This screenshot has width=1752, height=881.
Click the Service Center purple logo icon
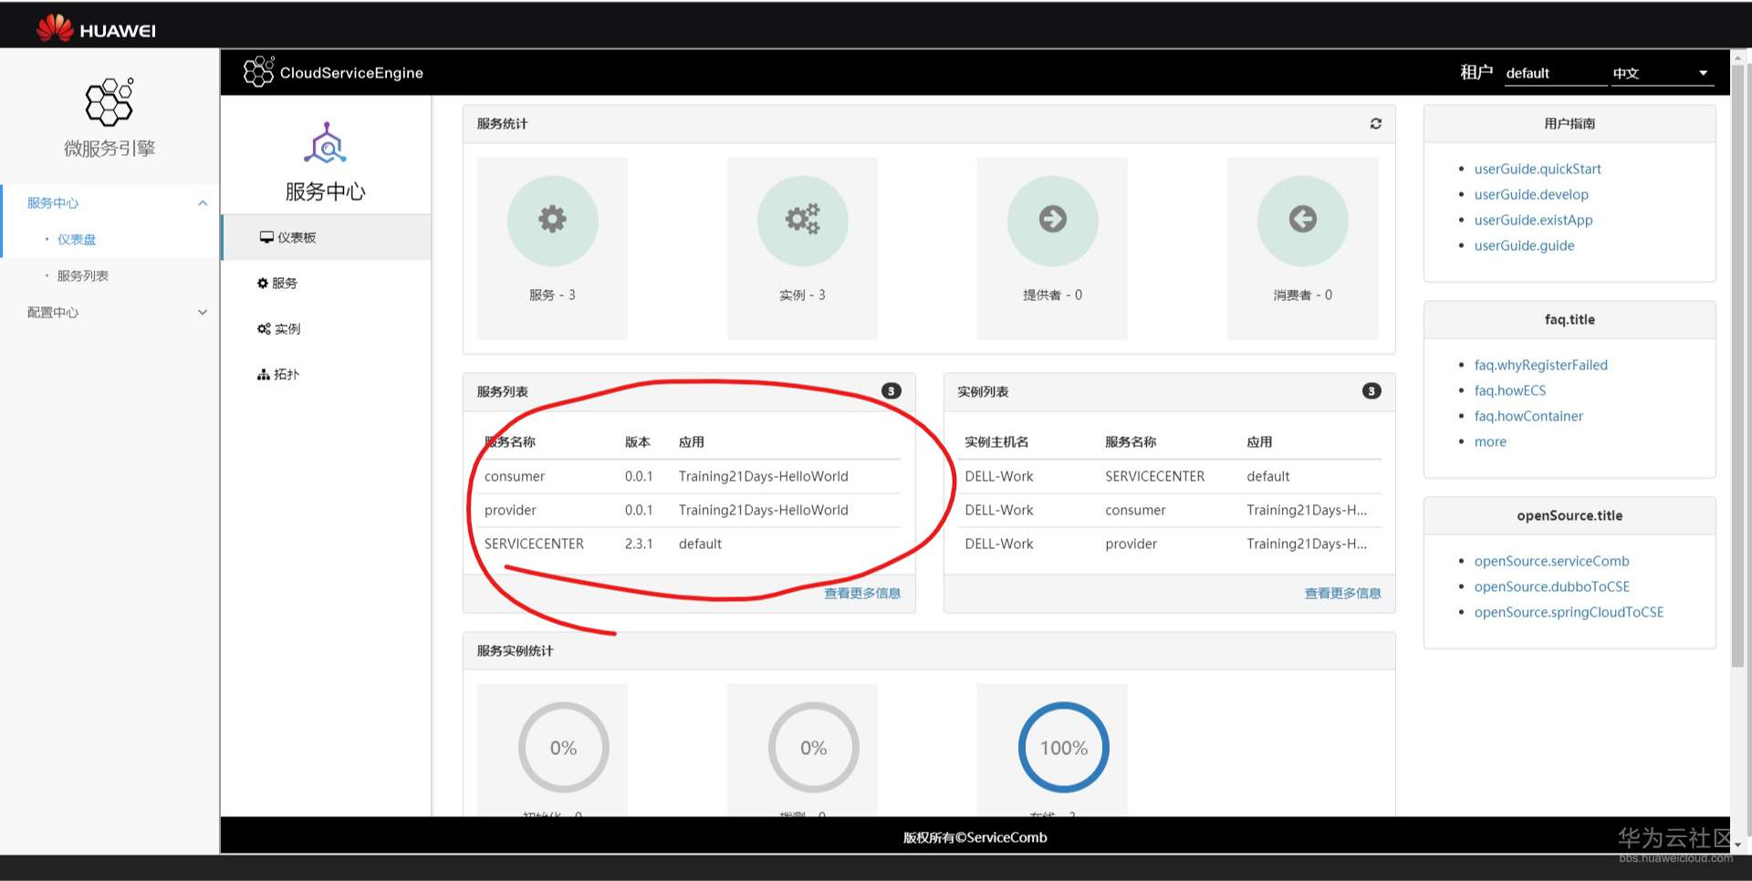tap(326, 143)
